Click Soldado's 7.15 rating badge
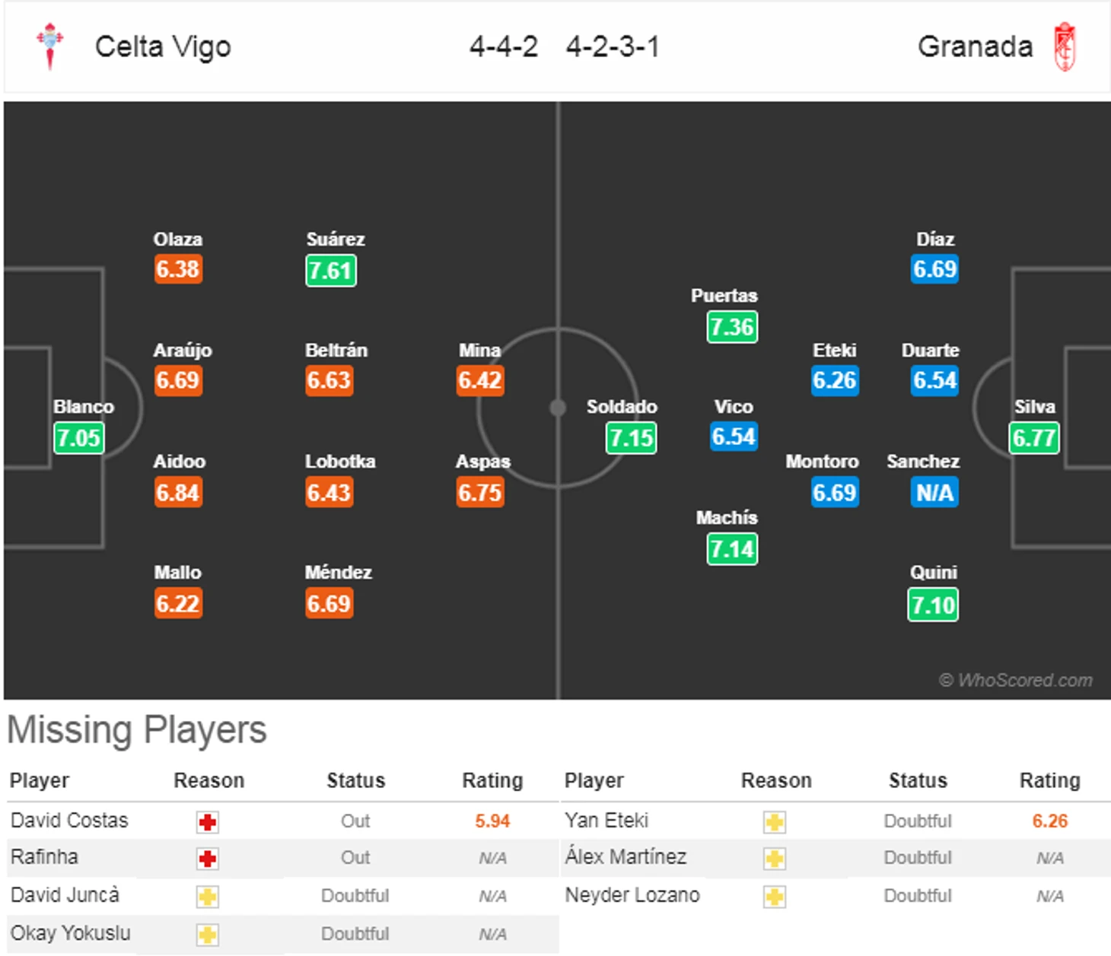 (x=631, y=438)
